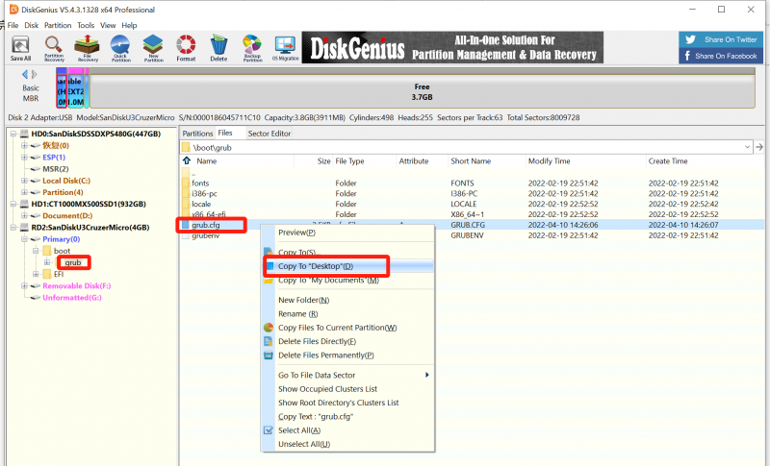Create a partition with New Partition icon
Viewport: 770px width, 466px height.
coord(153,48)
